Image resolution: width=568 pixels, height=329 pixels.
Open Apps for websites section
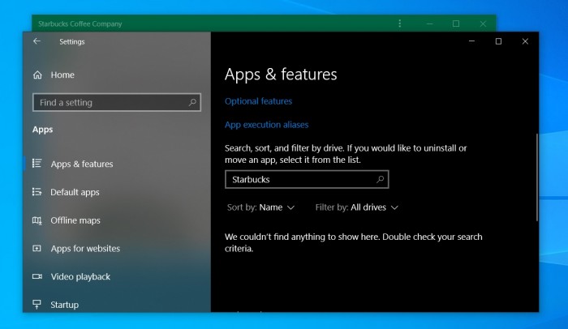coord(85,249)
